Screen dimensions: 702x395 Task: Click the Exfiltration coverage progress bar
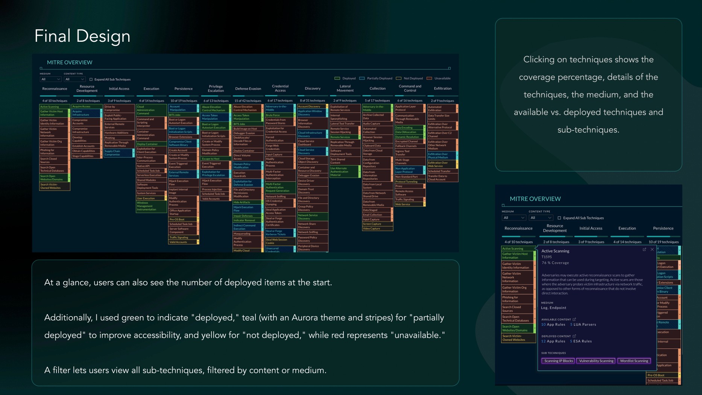pos(443,96)
